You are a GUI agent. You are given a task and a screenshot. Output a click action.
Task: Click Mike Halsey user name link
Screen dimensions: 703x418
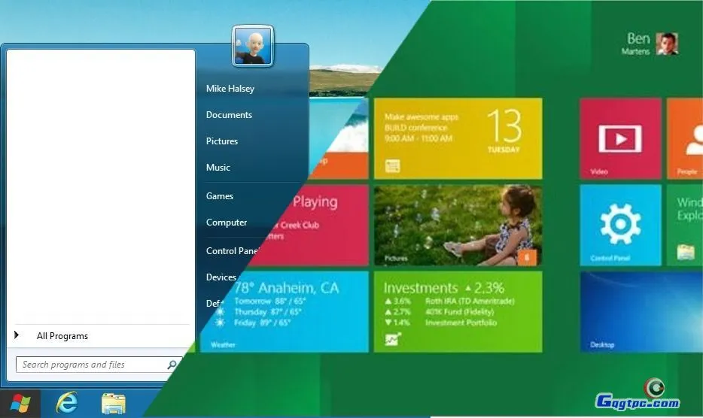point(230,89)
